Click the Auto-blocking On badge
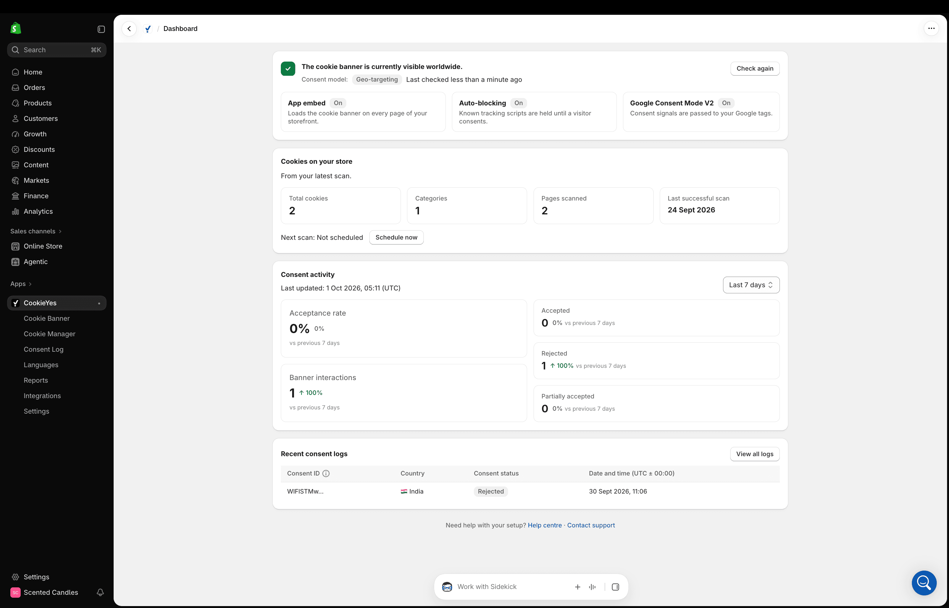The width and height of the screenshot is (949, 608). (519, 103)
